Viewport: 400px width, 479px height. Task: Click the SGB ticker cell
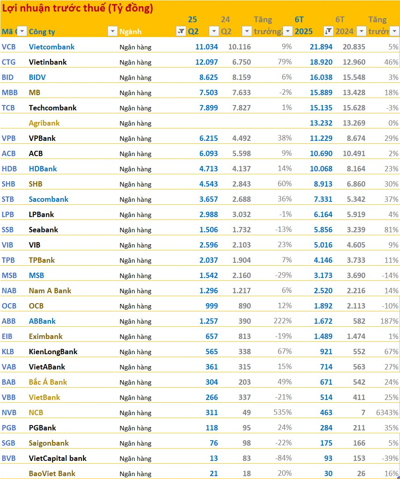(x=9, y=443)
